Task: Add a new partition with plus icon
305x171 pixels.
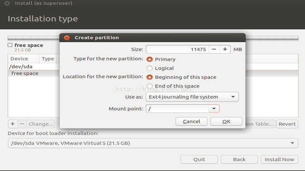Action: coord(13,124)
